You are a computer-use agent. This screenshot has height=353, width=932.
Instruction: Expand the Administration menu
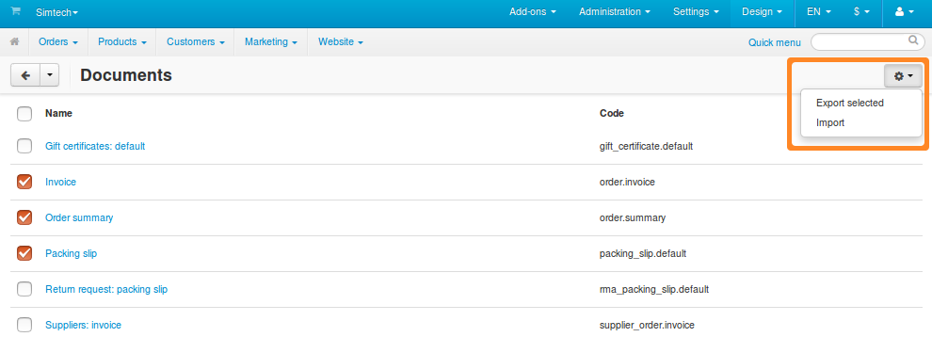point(615,12)
